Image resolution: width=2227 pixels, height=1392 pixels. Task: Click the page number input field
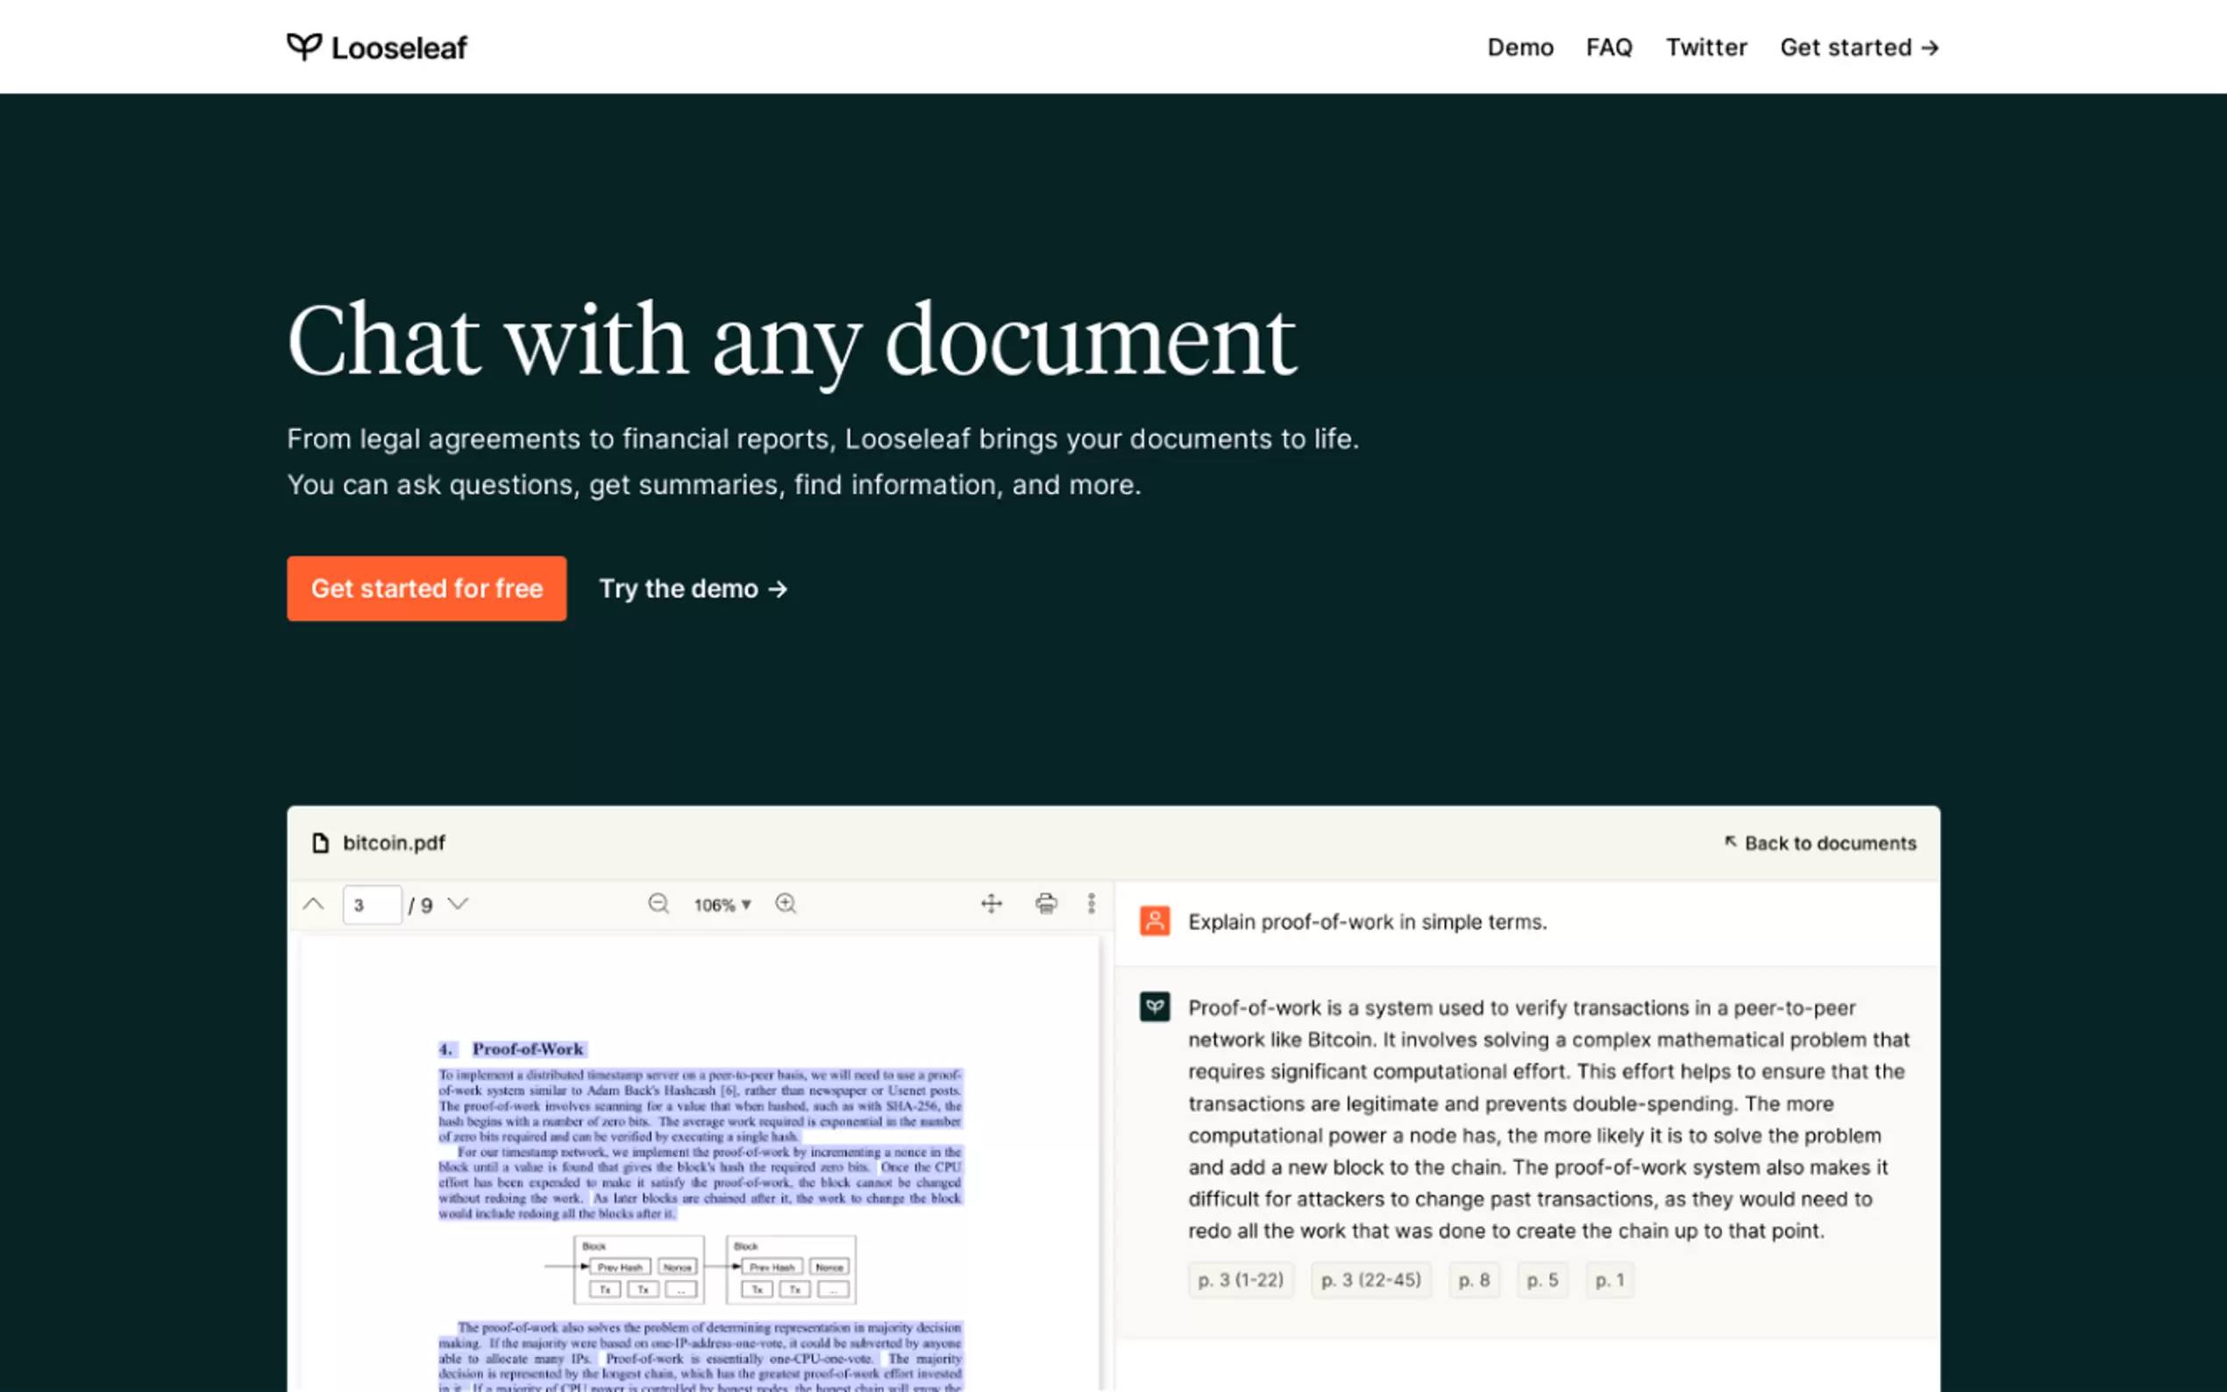coord(372,905)
